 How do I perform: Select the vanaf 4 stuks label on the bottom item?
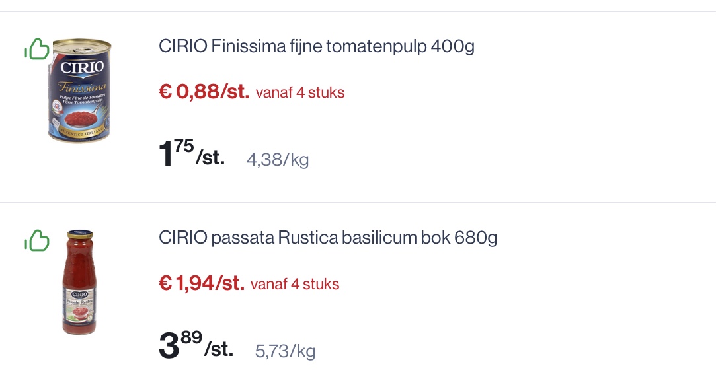coord(296,285)
